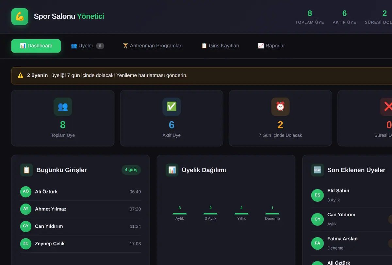Click the Yıllık membership bar
Screen dimensions: 392x265
pyautogui.click(x=241, y=214)
